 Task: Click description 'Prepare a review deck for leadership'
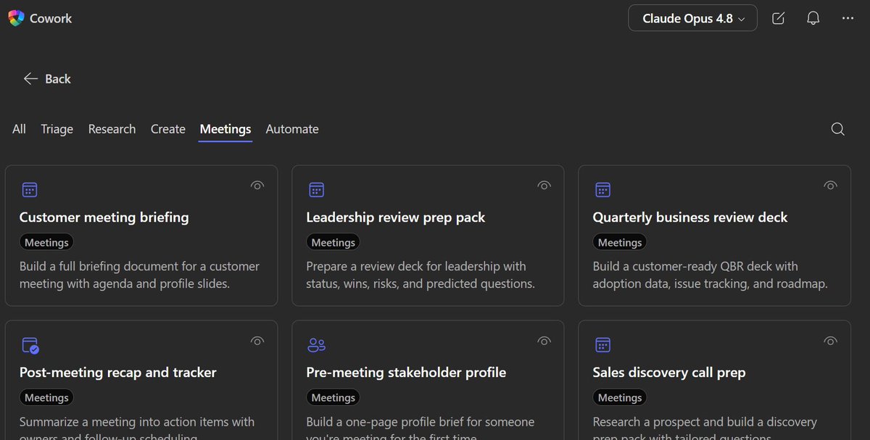click(x=420, y=275)
